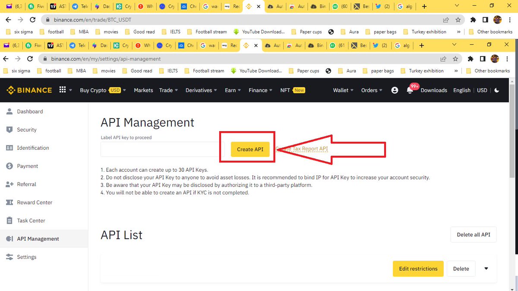Open Turkey exhibition bookmark folder in api-management window

click(x=422, y=71)
